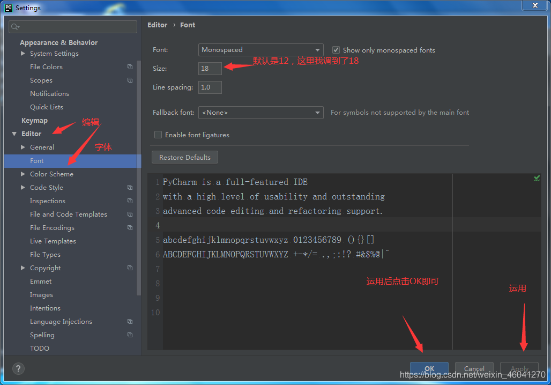Click Restore Defaults button
This screenshot has width=551, height=385.
[185, 157]
